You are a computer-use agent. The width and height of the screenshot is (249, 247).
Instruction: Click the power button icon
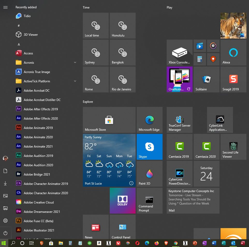pos(5,233)
